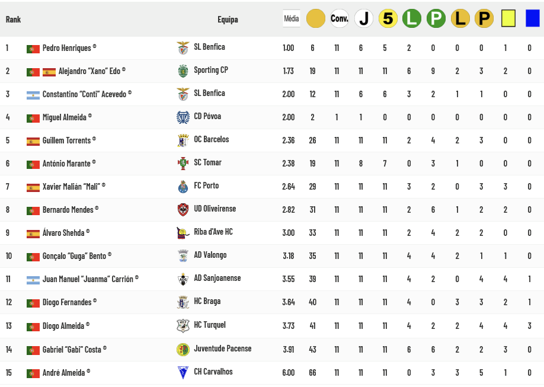Image resolution: width=544 pixels, height=387 pixels.
Task: Click the plain gold circle header icon
Action: coord(316,19)
